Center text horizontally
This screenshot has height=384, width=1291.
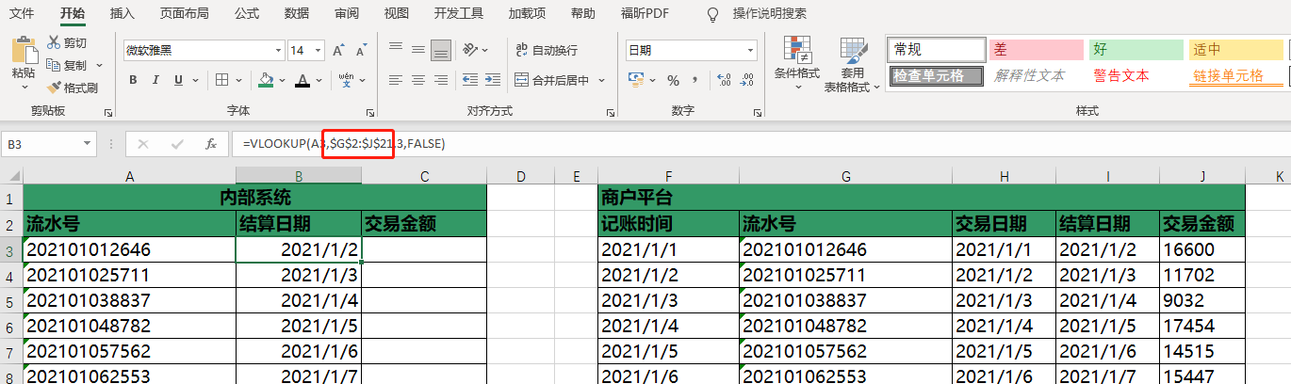(x=417, y=80)
